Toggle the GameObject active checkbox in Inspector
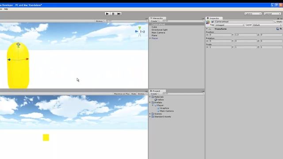The height and width of the screenshot is (159, 283). point(212,22)
